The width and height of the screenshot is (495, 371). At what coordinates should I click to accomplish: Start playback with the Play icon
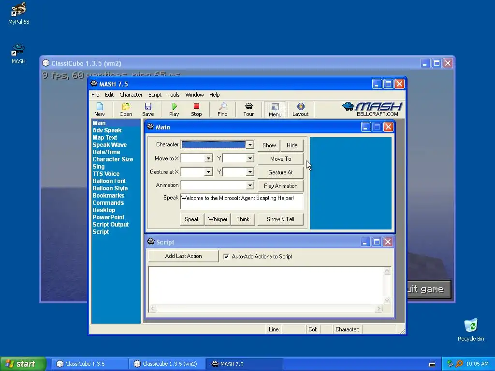174,110
